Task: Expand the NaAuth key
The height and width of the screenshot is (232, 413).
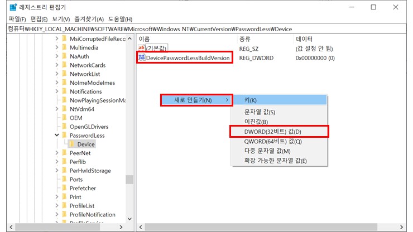Action: click(x=57, y=56)
